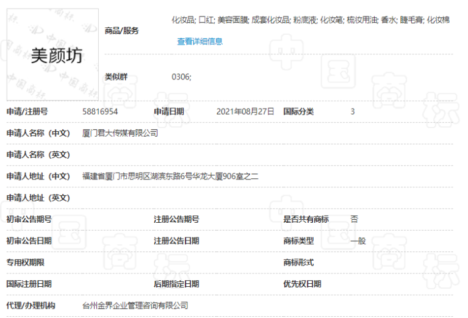Click the 美颜坊 trademark image thumbnail
This screenshot has height=318, width=468.
tap(52, 54)
